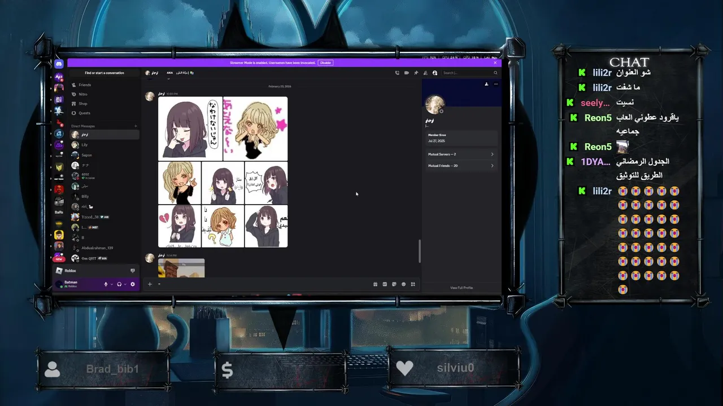This screenshot has width=723, height=406.
Task: Focus the Discord search field
Action: click(x=471, y=73)
